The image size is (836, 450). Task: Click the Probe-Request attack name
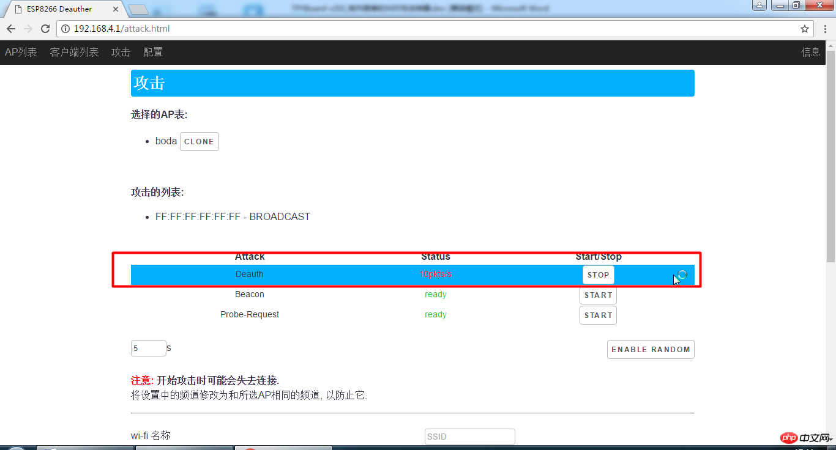pyautogui.click(x=250, y=315)
